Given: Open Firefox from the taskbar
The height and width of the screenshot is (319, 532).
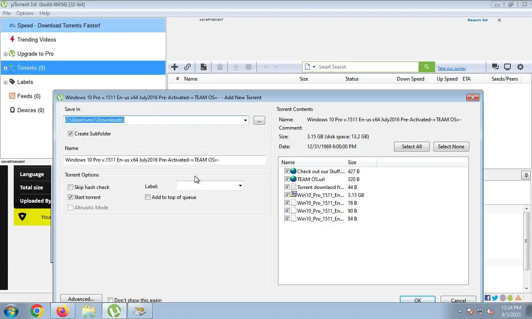Looking at the screenshot, I should tap(62, 311).
